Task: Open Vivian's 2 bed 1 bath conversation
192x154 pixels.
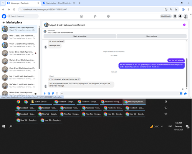Action: [19, 45]
